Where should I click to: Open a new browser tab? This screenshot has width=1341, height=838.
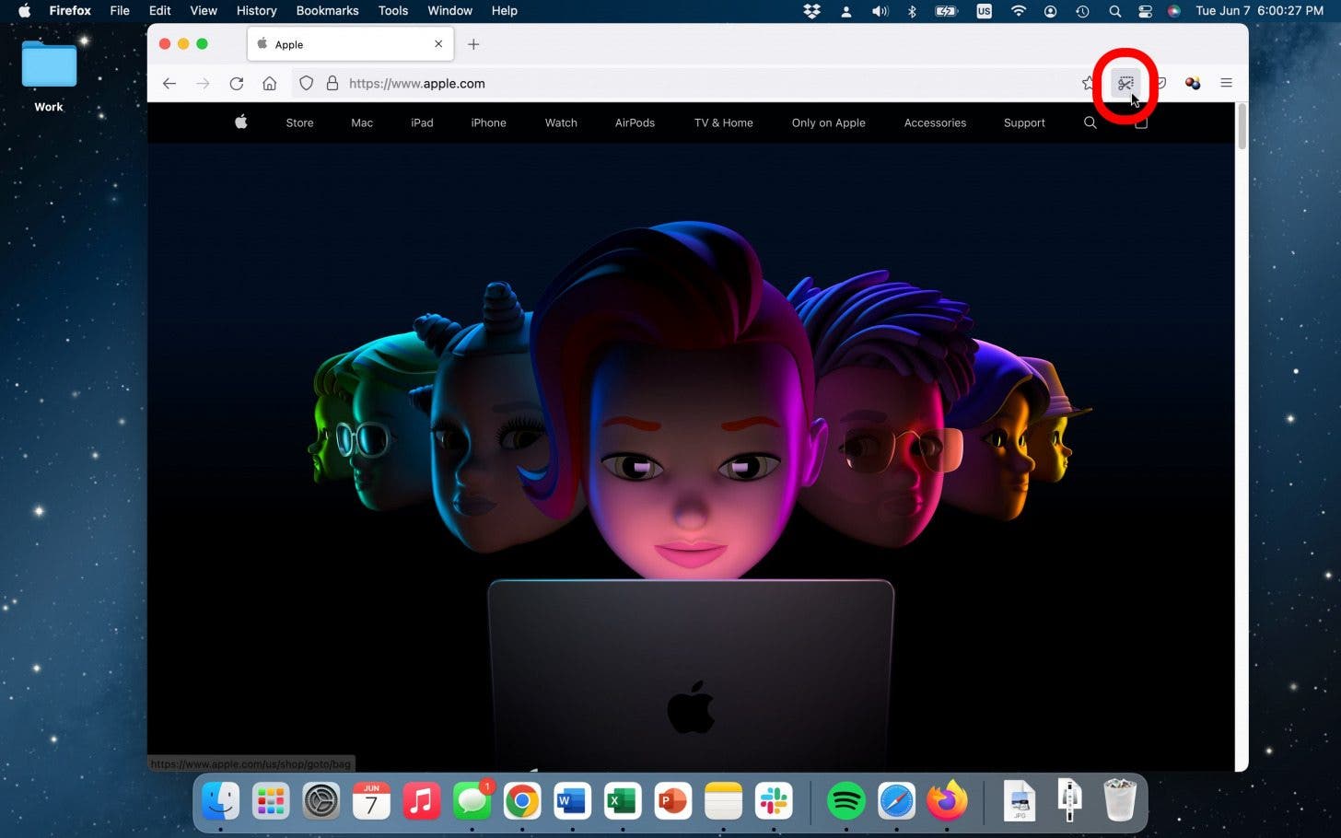coord(473,44)
